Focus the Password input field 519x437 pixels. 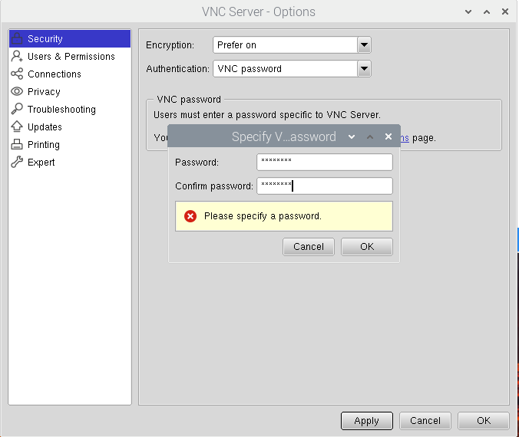(324, 162)
